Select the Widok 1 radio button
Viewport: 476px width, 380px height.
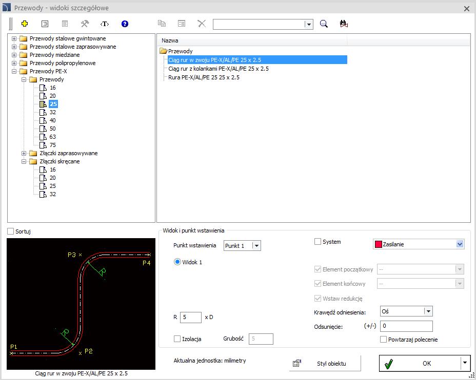pyautogui.click(x=177, y=262)
